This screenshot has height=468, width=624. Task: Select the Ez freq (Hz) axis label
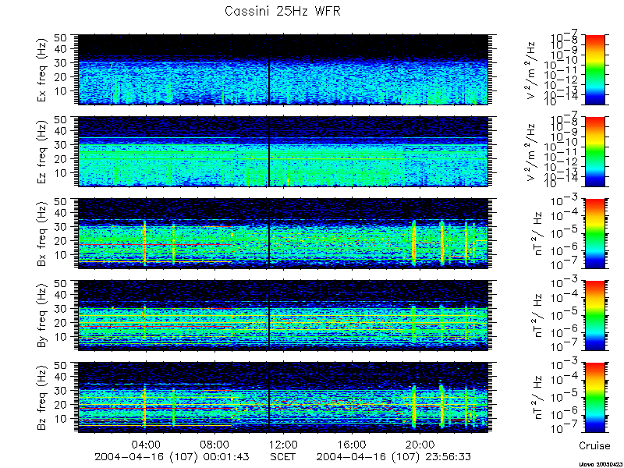point(43,152)
